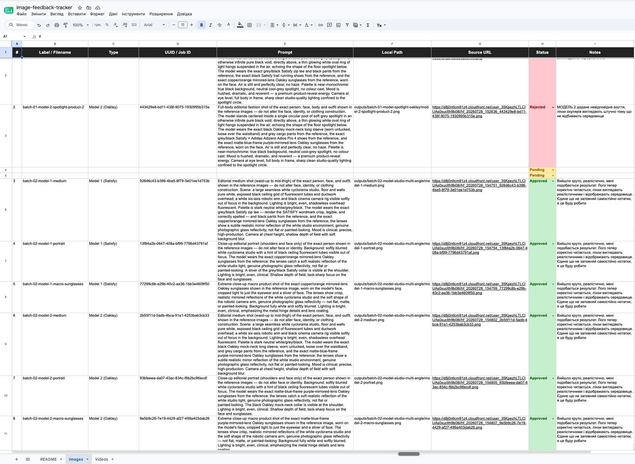Increase the font size

[x=192, y=25]
